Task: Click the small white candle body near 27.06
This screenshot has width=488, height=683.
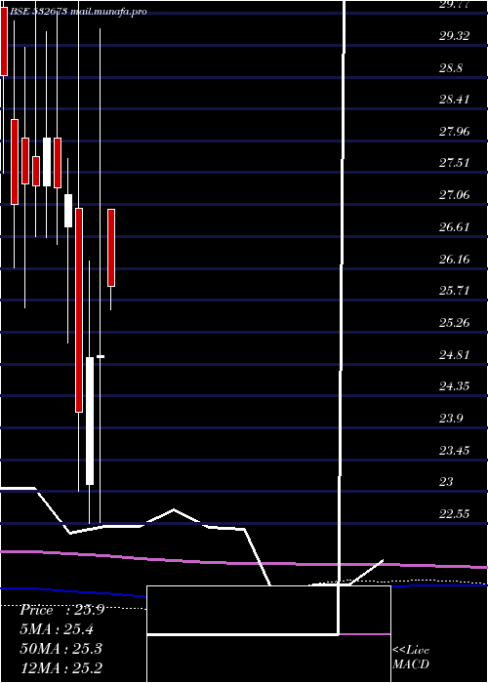Action: (x=68, y=211)
